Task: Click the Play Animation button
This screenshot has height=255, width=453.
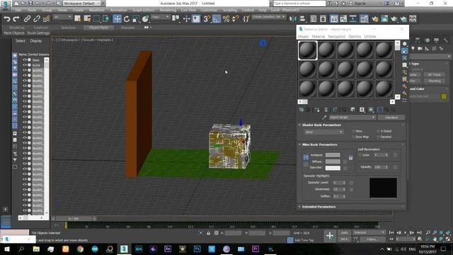Action: (406, 232)
